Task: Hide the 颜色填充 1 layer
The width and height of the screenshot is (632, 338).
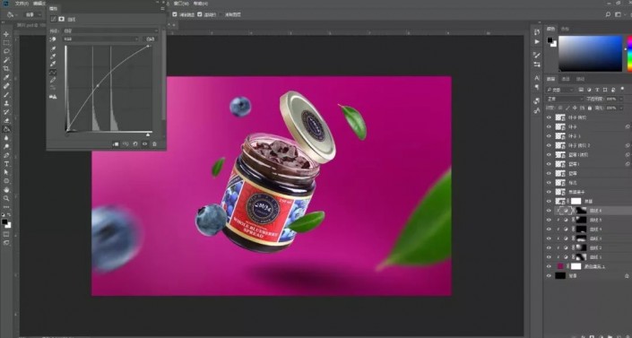Action: tap(549, 266)
